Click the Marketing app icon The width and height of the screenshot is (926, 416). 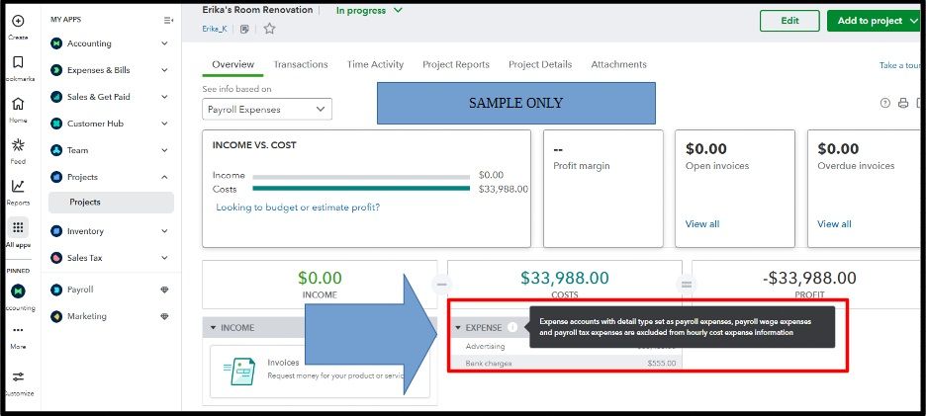pyautogui.click(x=56, y=316)
